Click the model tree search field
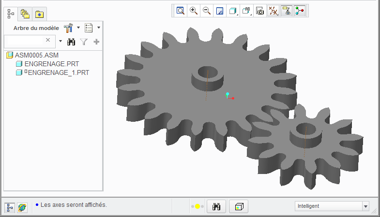The image size is (380, 217). pyautogui.click(x=24, y=41)
